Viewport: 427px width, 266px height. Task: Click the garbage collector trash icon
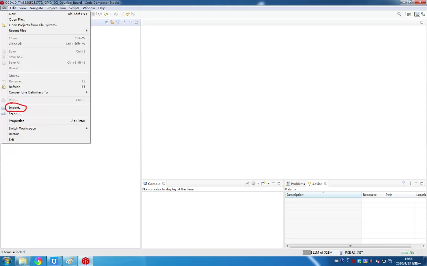coord(341,253)
